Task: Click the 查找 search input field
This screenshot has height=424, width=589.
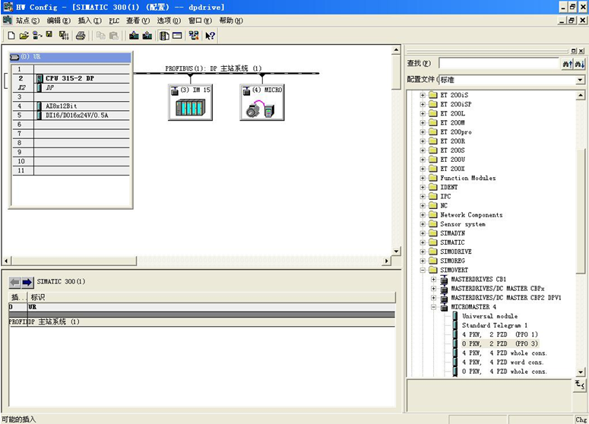Action: point(499,64)
